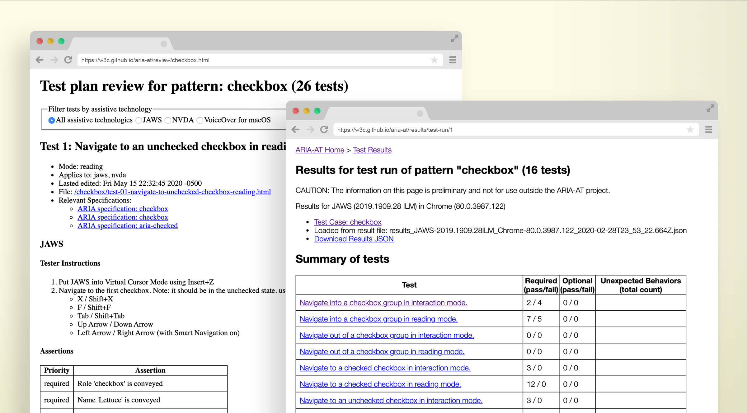Open hamburger menu in results browser window
Screen dimensions: 747x413
[709, 129]
